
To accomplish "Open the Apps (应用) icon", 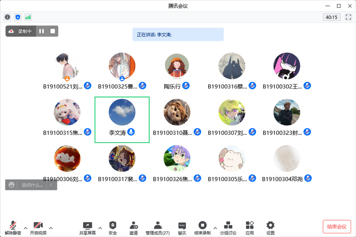I will click(250, 228).
